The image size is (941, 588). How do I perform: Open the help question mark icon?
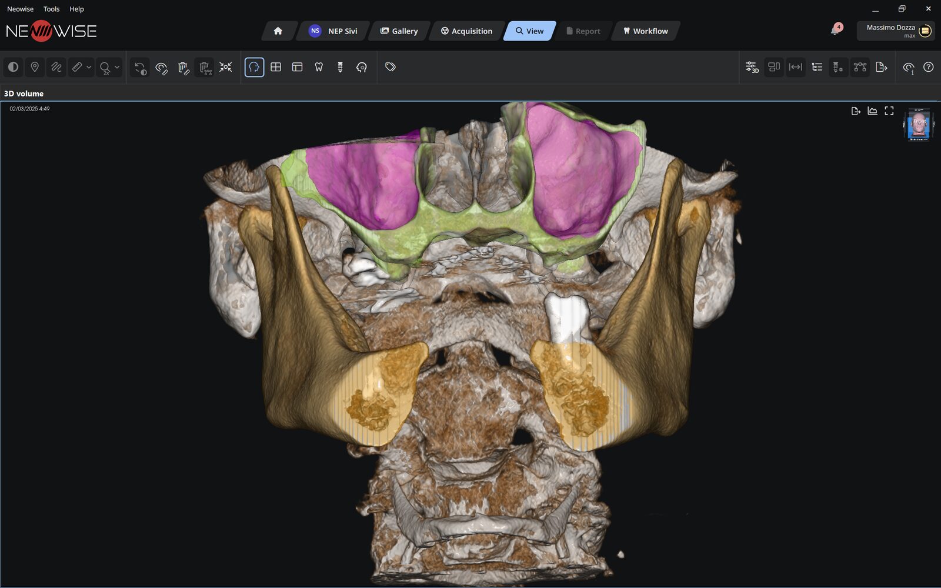click(928, 67)
